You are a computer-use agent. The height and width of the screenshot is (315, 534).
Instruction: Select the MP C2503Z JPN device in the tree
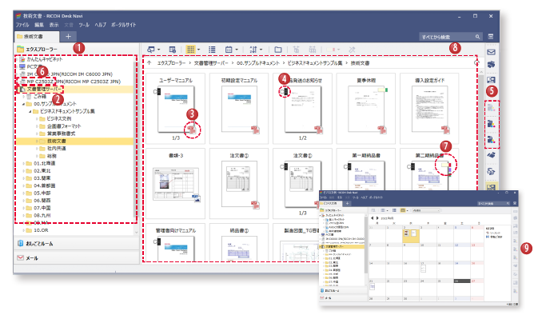coord(74,82)
